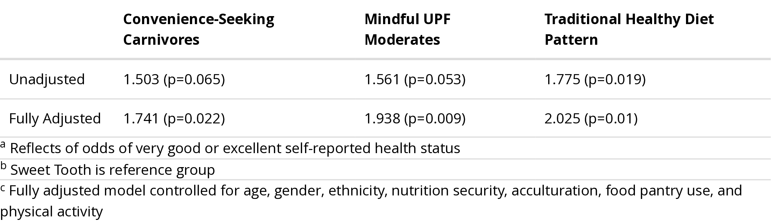The image size is (771, 222).
Task: Select the Unadjusted row label
Action: click(47, 79)
